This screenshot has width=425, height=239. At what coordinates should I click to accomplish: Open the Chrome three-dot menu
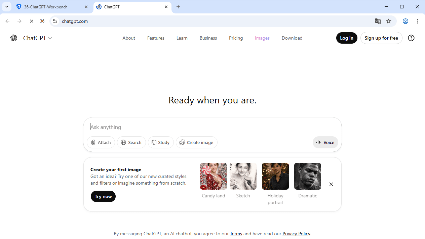pyautogui.click(x=418, y=21)
